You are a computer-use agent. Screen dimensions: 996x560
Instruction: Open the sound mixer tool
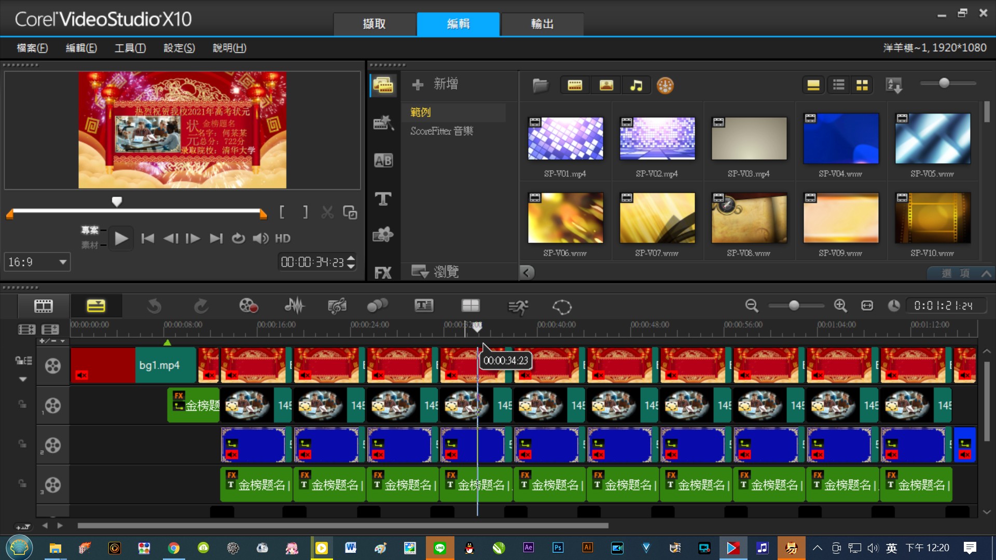coord(294,306)
